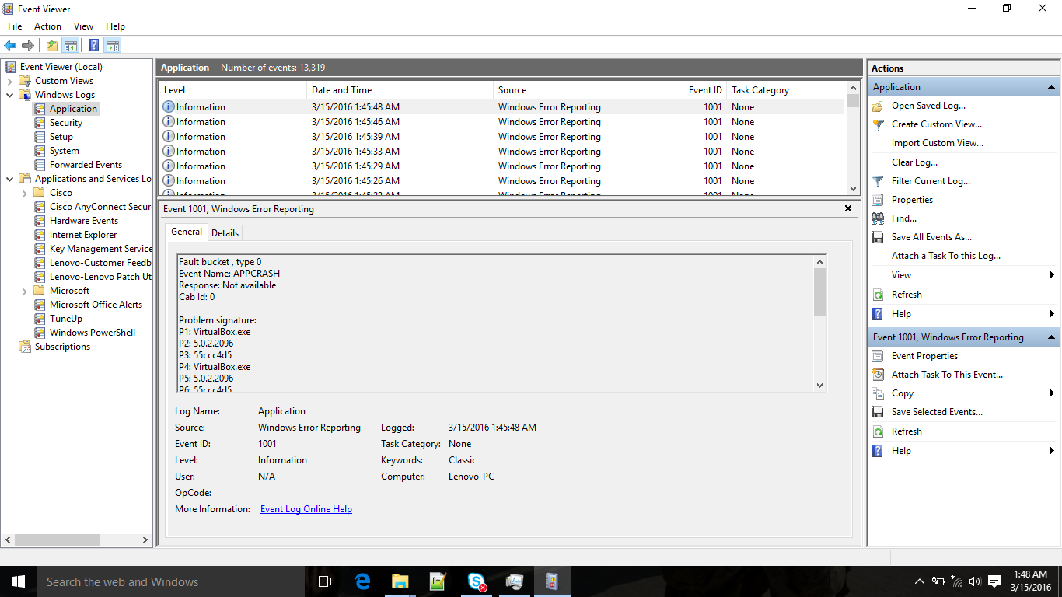The width and height of the screenshot is (1062, 597).
Task: Click the Attach Task To This Event icon
Action: (x=878, y=375)
